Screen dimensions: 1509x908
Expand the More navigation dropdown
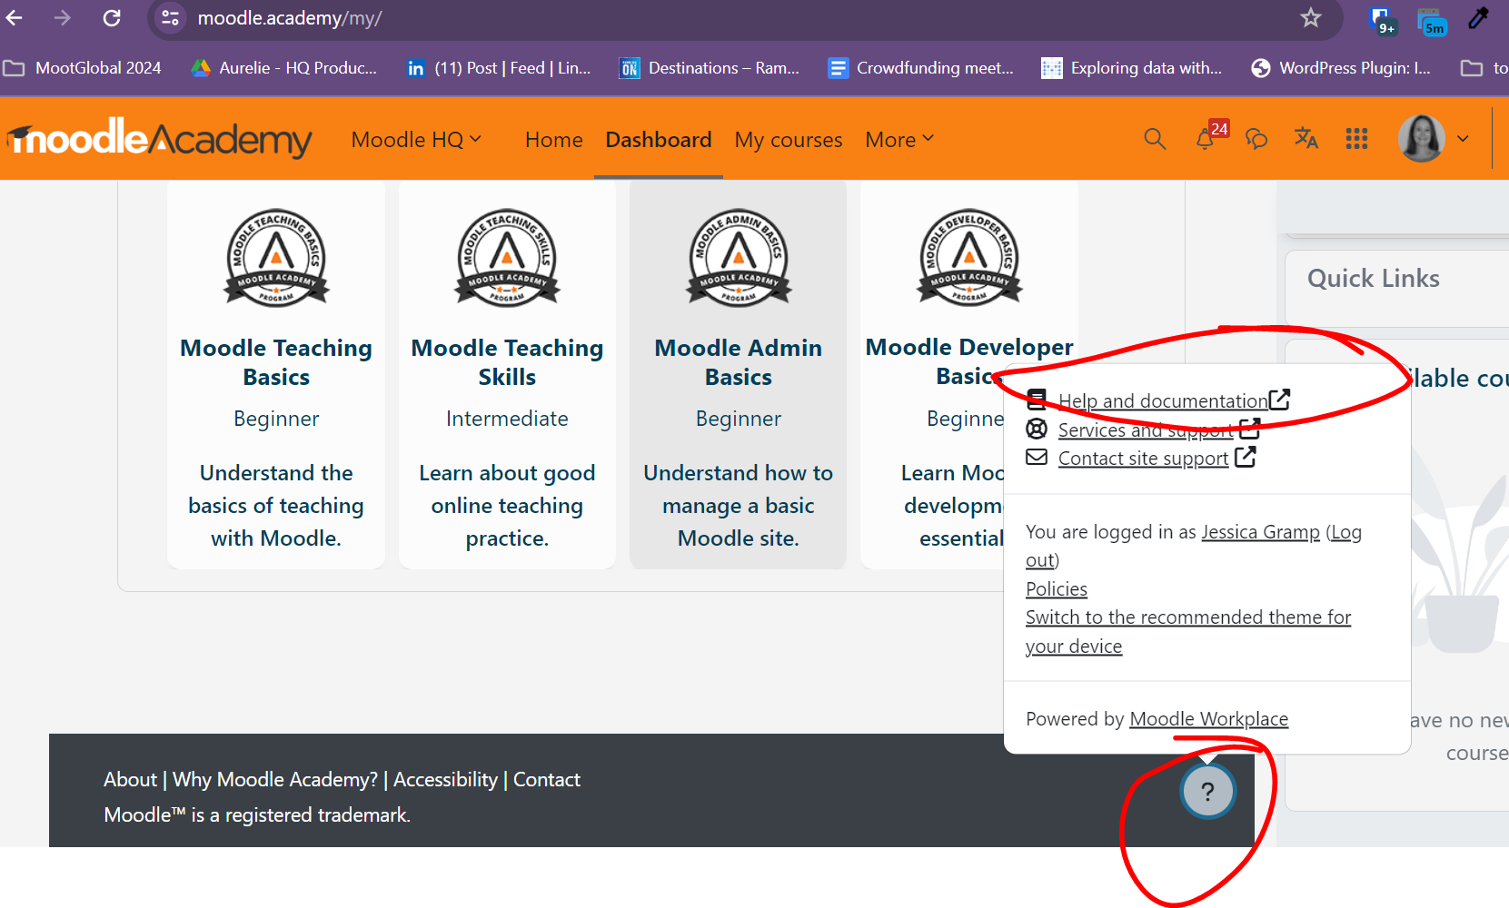[x=899, y=140]
